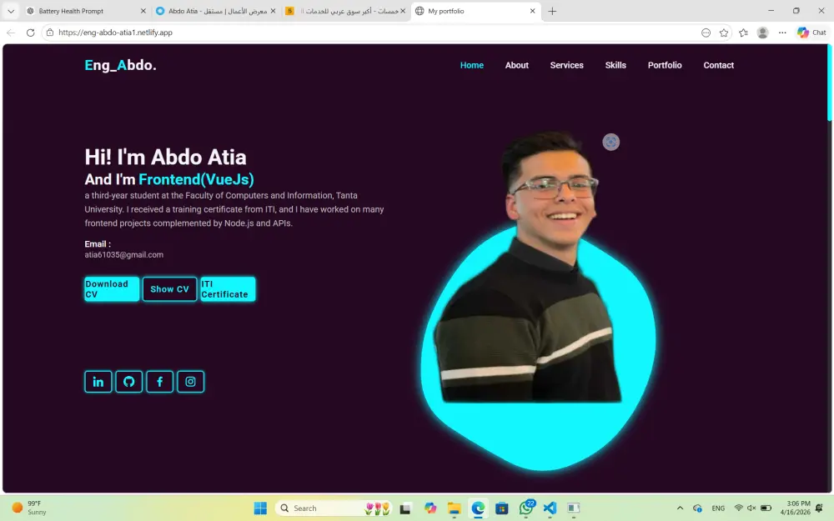Open the weather widget 99°F Sunny
The image size is (834, 521).
coord(29,508)
